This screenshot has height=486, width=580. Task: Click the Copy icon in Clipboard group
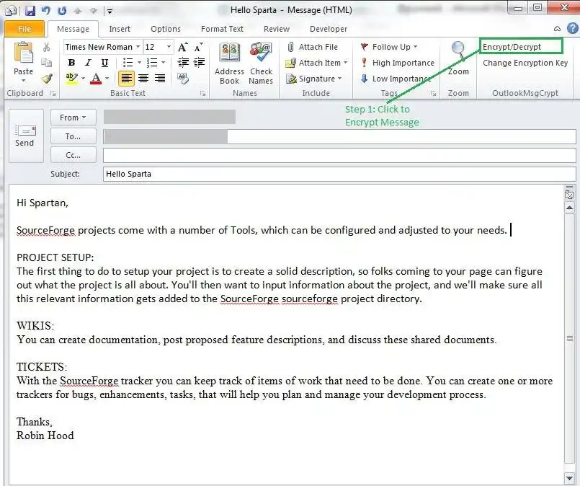(47, 63)
